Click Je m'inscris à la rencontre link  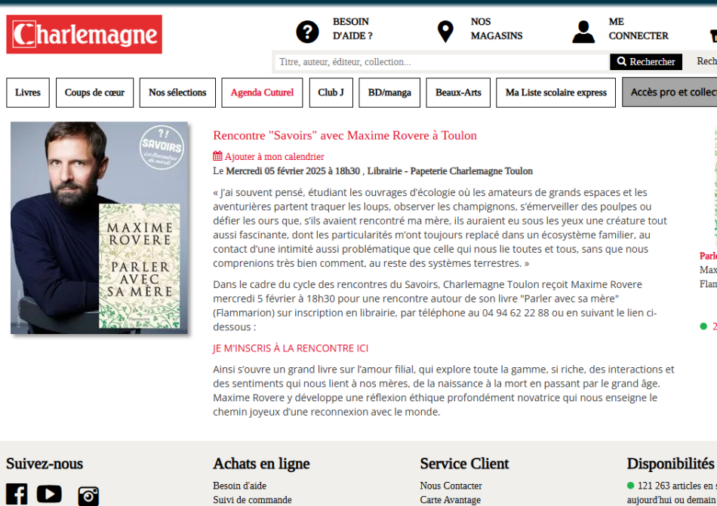[x=291, y=348]
